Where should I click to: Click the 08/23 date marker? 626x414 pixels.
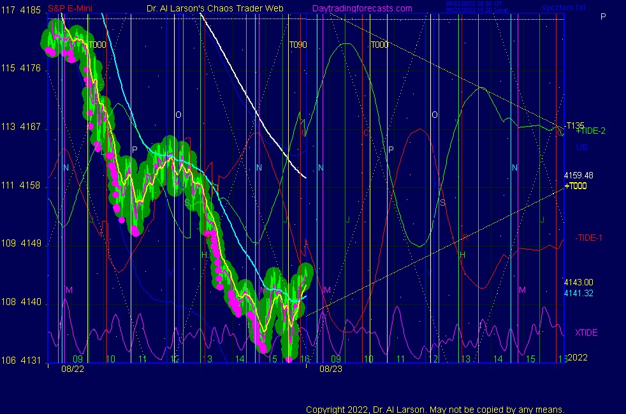(331, 368)
